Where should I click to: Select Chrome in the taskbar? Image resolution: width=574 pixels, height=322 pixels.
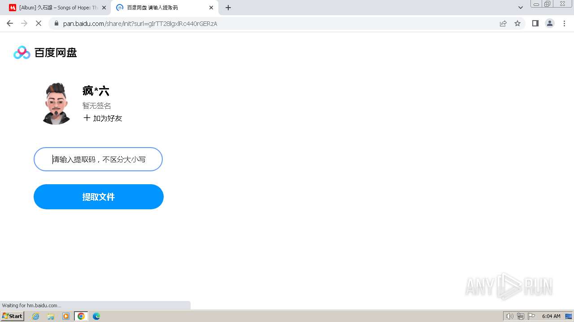point(81,316)
